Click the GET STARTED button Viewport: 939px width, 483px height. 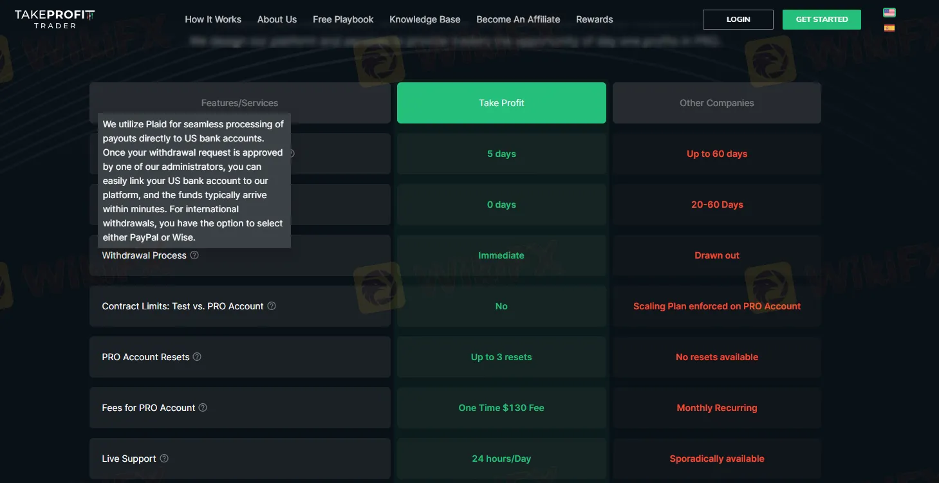pos(822,19)
